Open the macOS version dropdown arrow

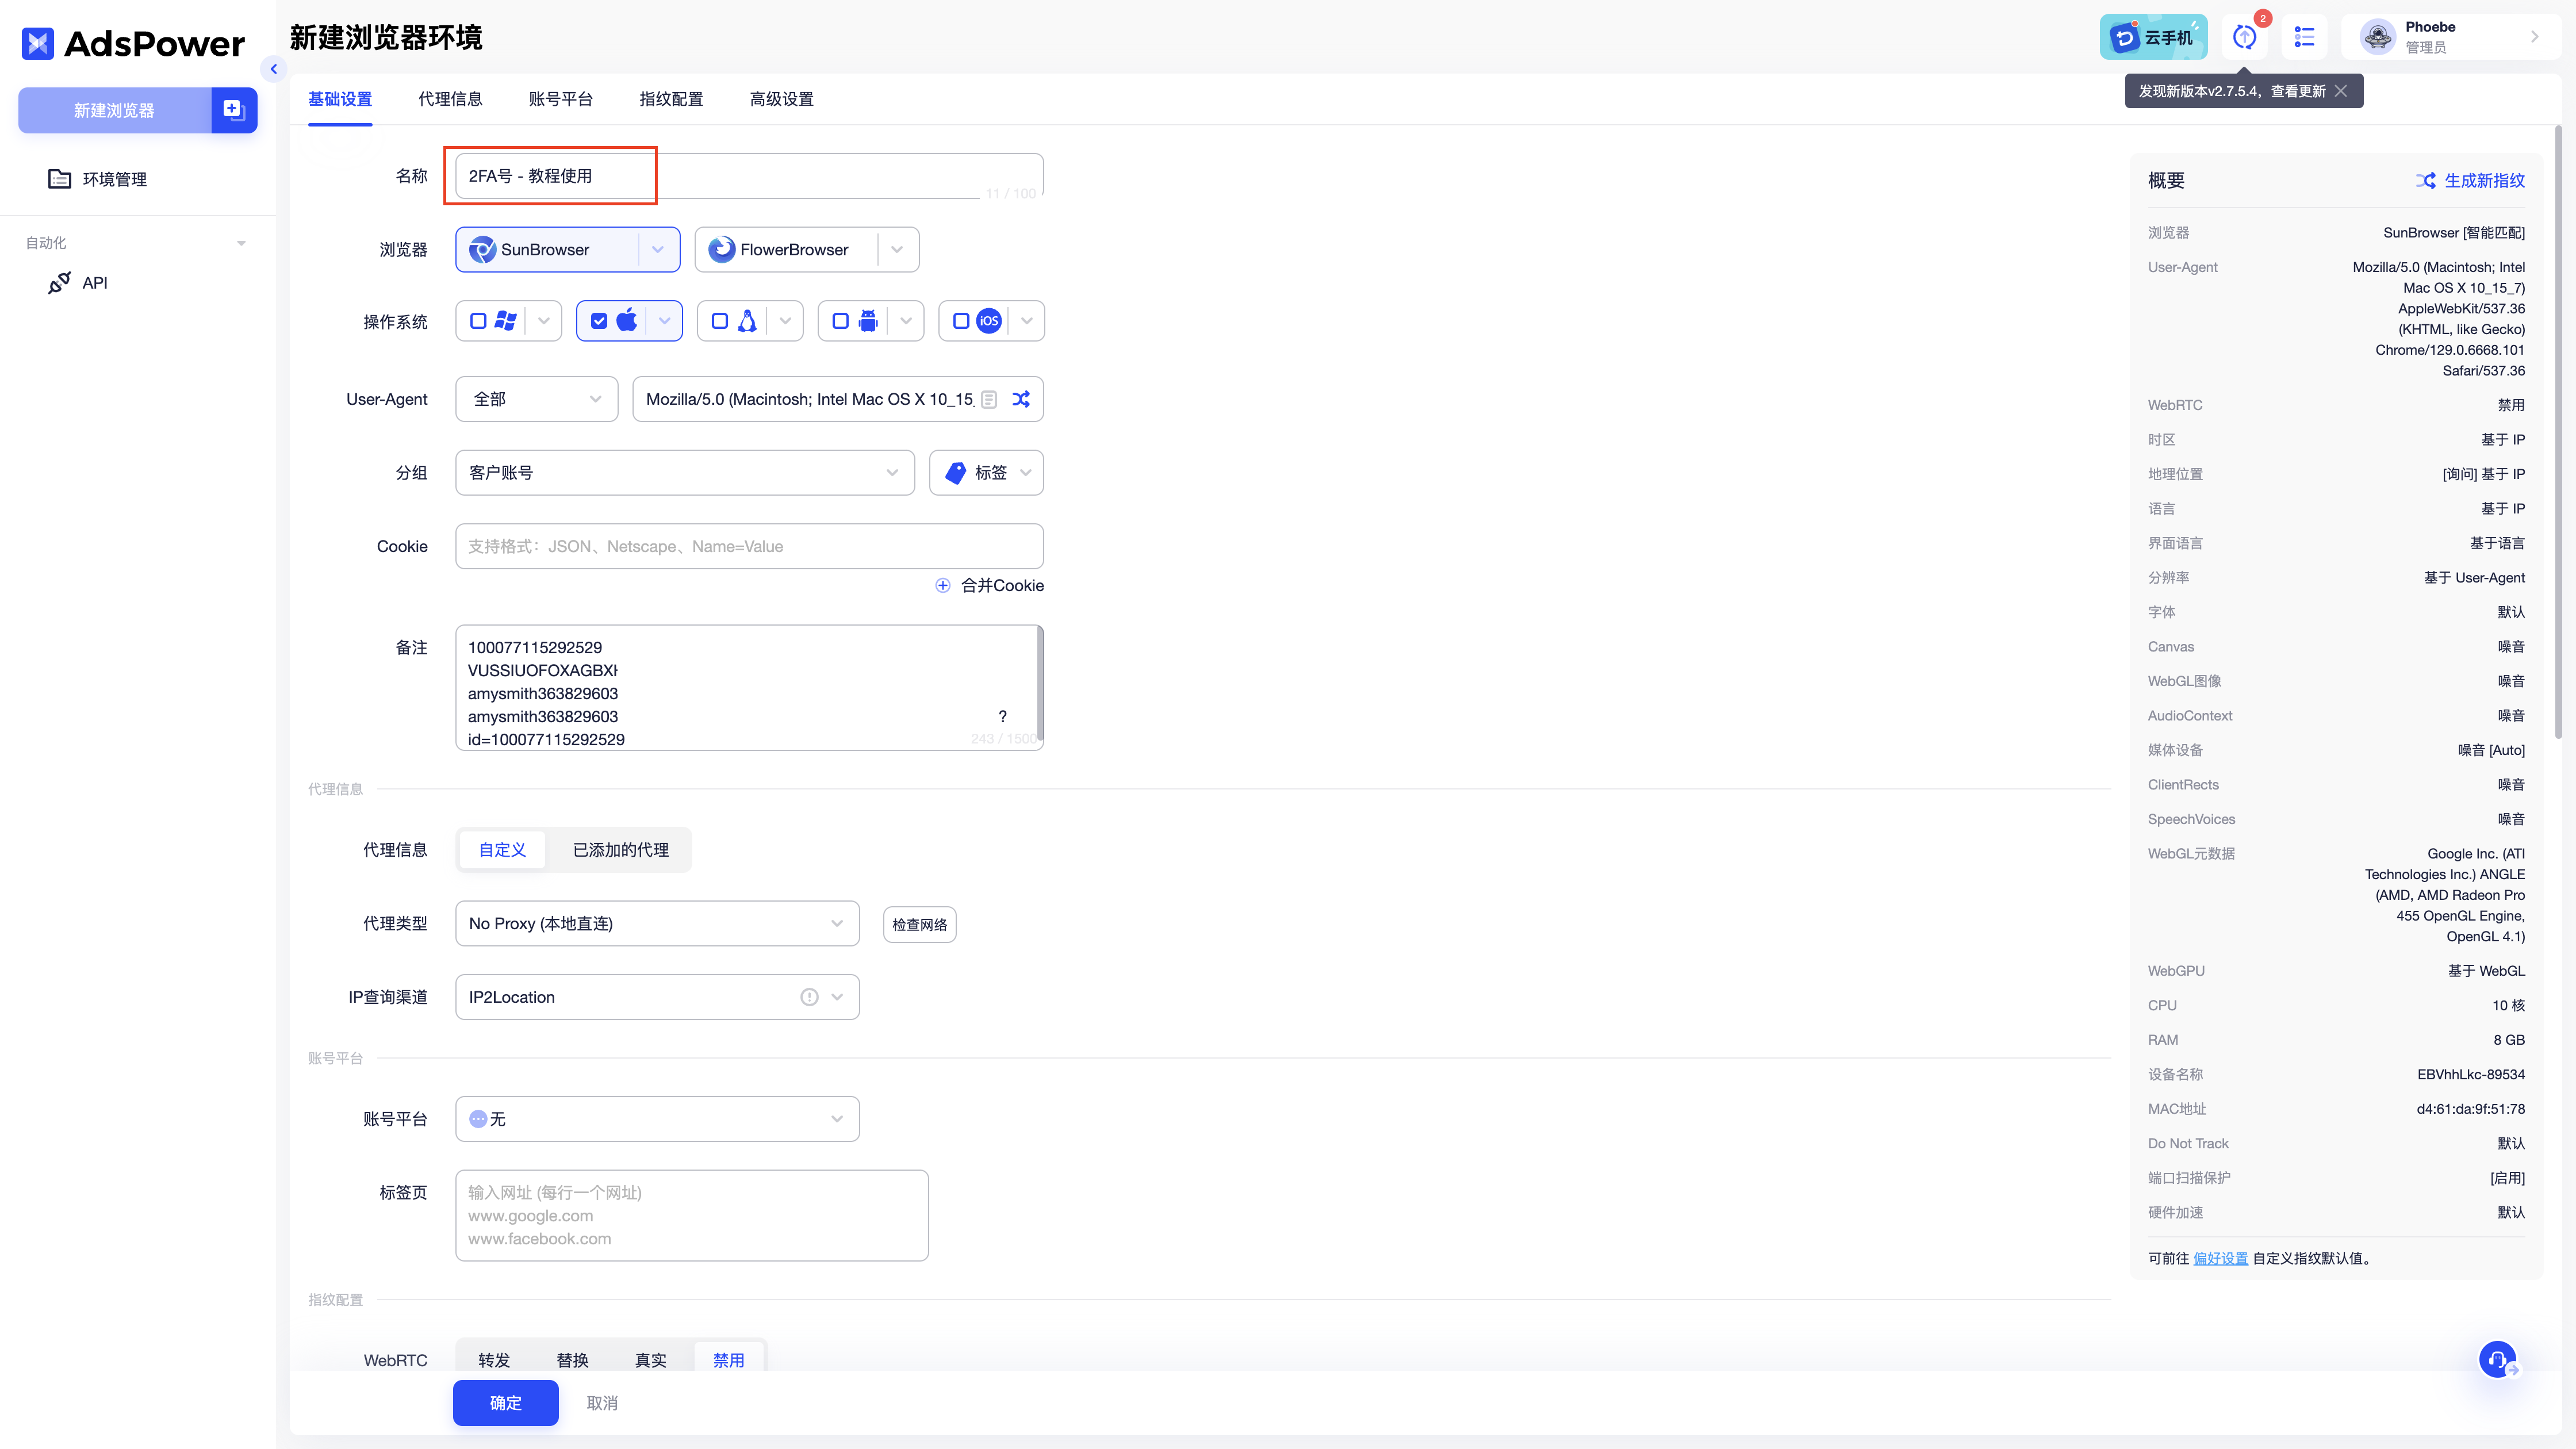[664, 321]
